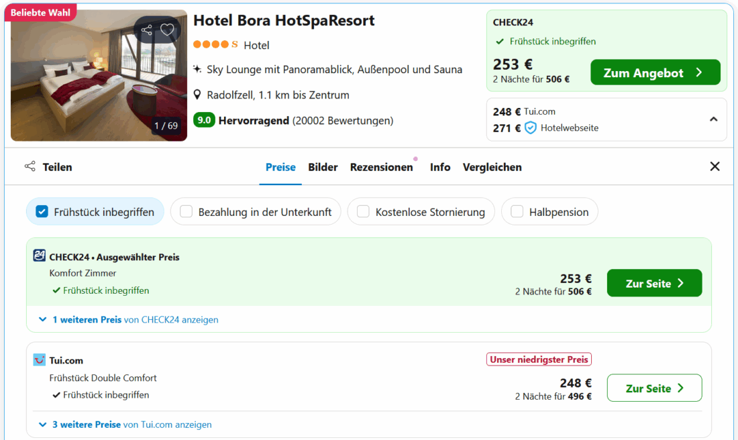The width and height of the screenshot is (738, 440).
Task: Click the 9.0 rating badge
Action: coord(204,121)
